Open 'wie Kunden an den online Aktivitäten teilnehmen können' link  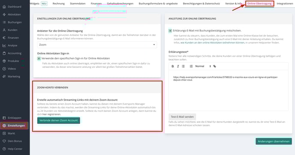coord(212,43)
